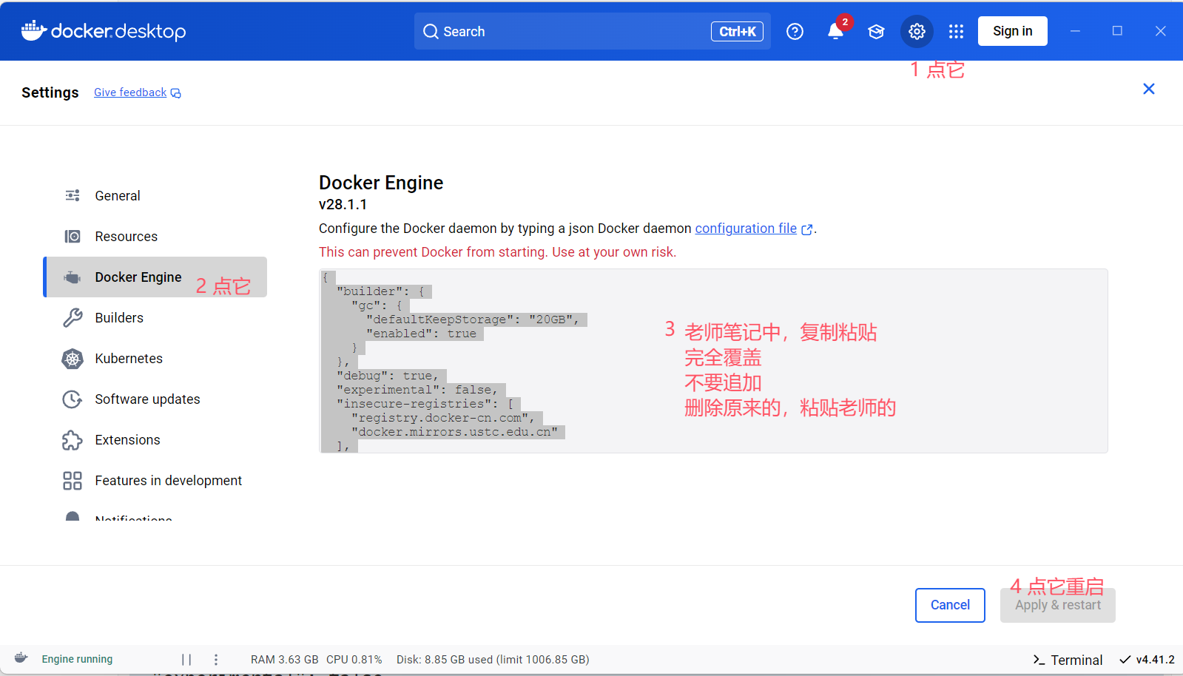Viewport: 1183px width, 676px height.
Task: Select the Docker Engine section
Action: tap(155, 277)
